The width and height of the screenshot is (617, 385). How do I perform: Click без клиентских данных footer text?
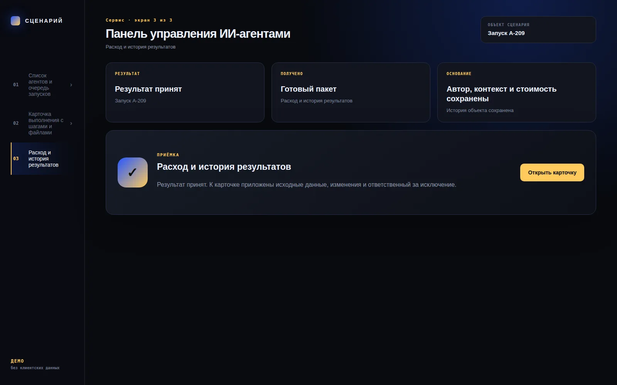point(35,368)
